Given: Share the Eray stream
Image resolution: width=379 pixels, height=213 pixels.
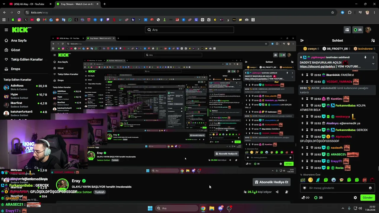Looking at the screenshot, I should click(277, 192).
